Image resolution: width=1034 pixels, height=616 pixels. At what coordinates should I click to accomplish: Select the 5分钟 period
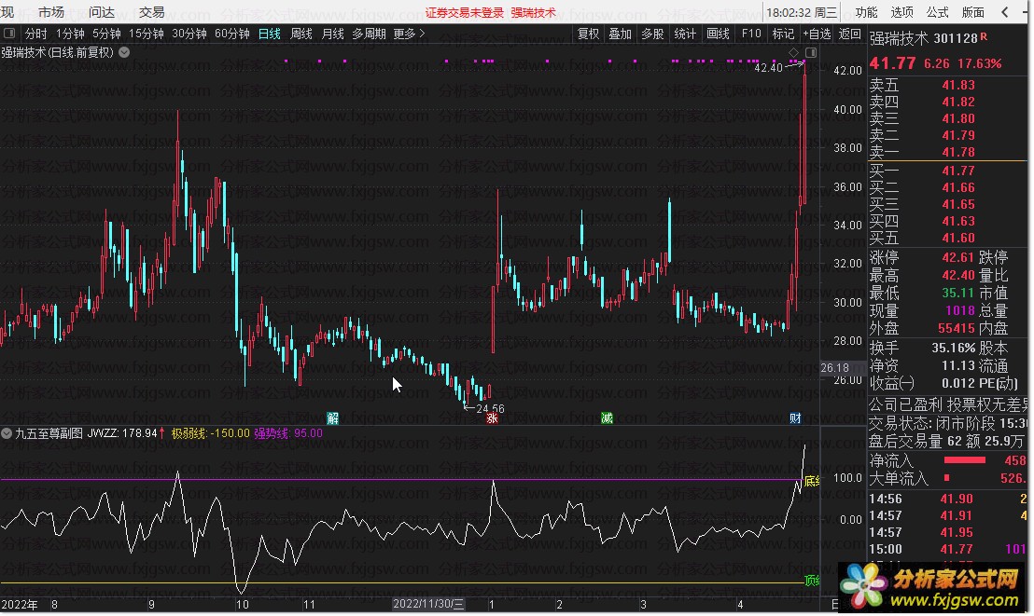(x=106, y=34)
